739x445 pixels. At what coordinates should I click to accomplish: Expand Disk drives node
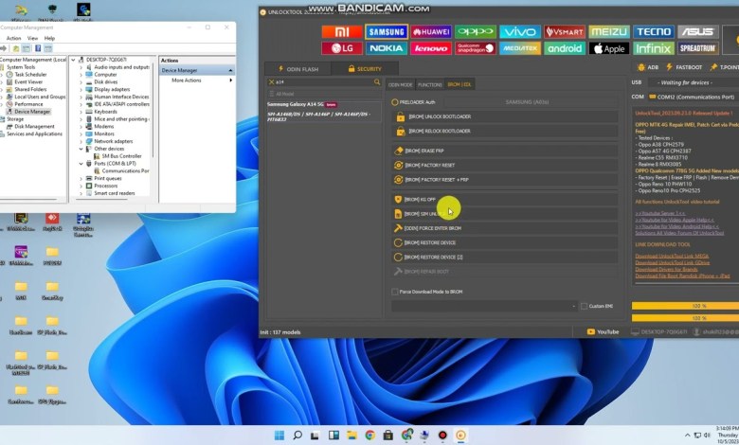tap(81, 82)
